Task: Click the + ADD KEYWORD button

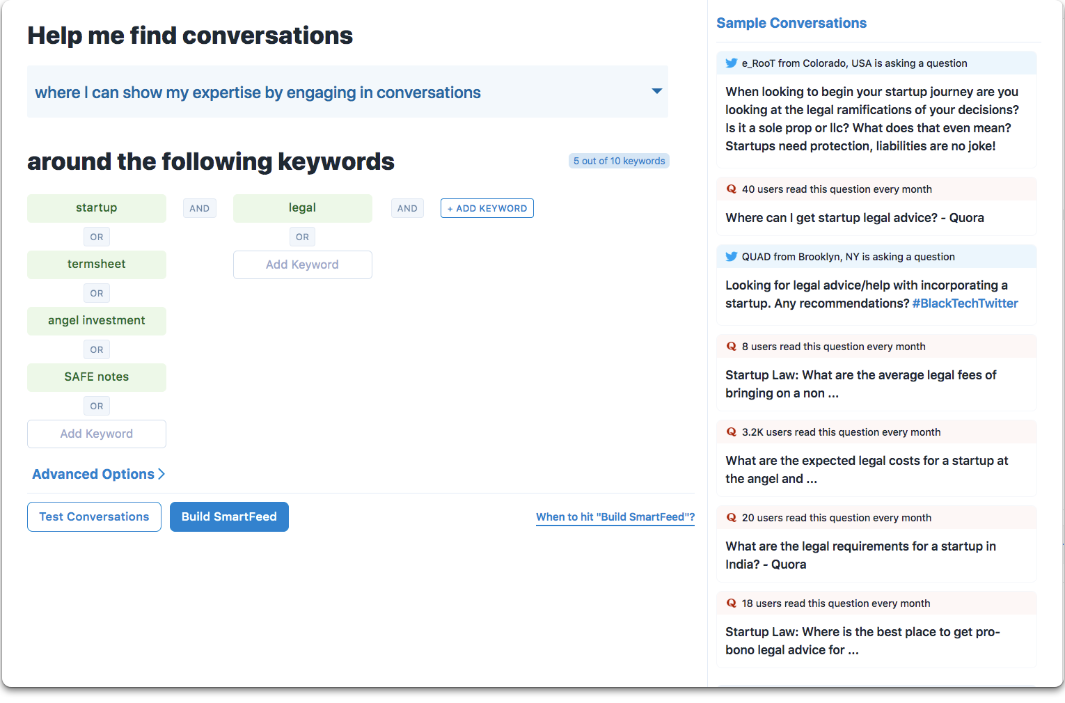Action: pos(487,208)
